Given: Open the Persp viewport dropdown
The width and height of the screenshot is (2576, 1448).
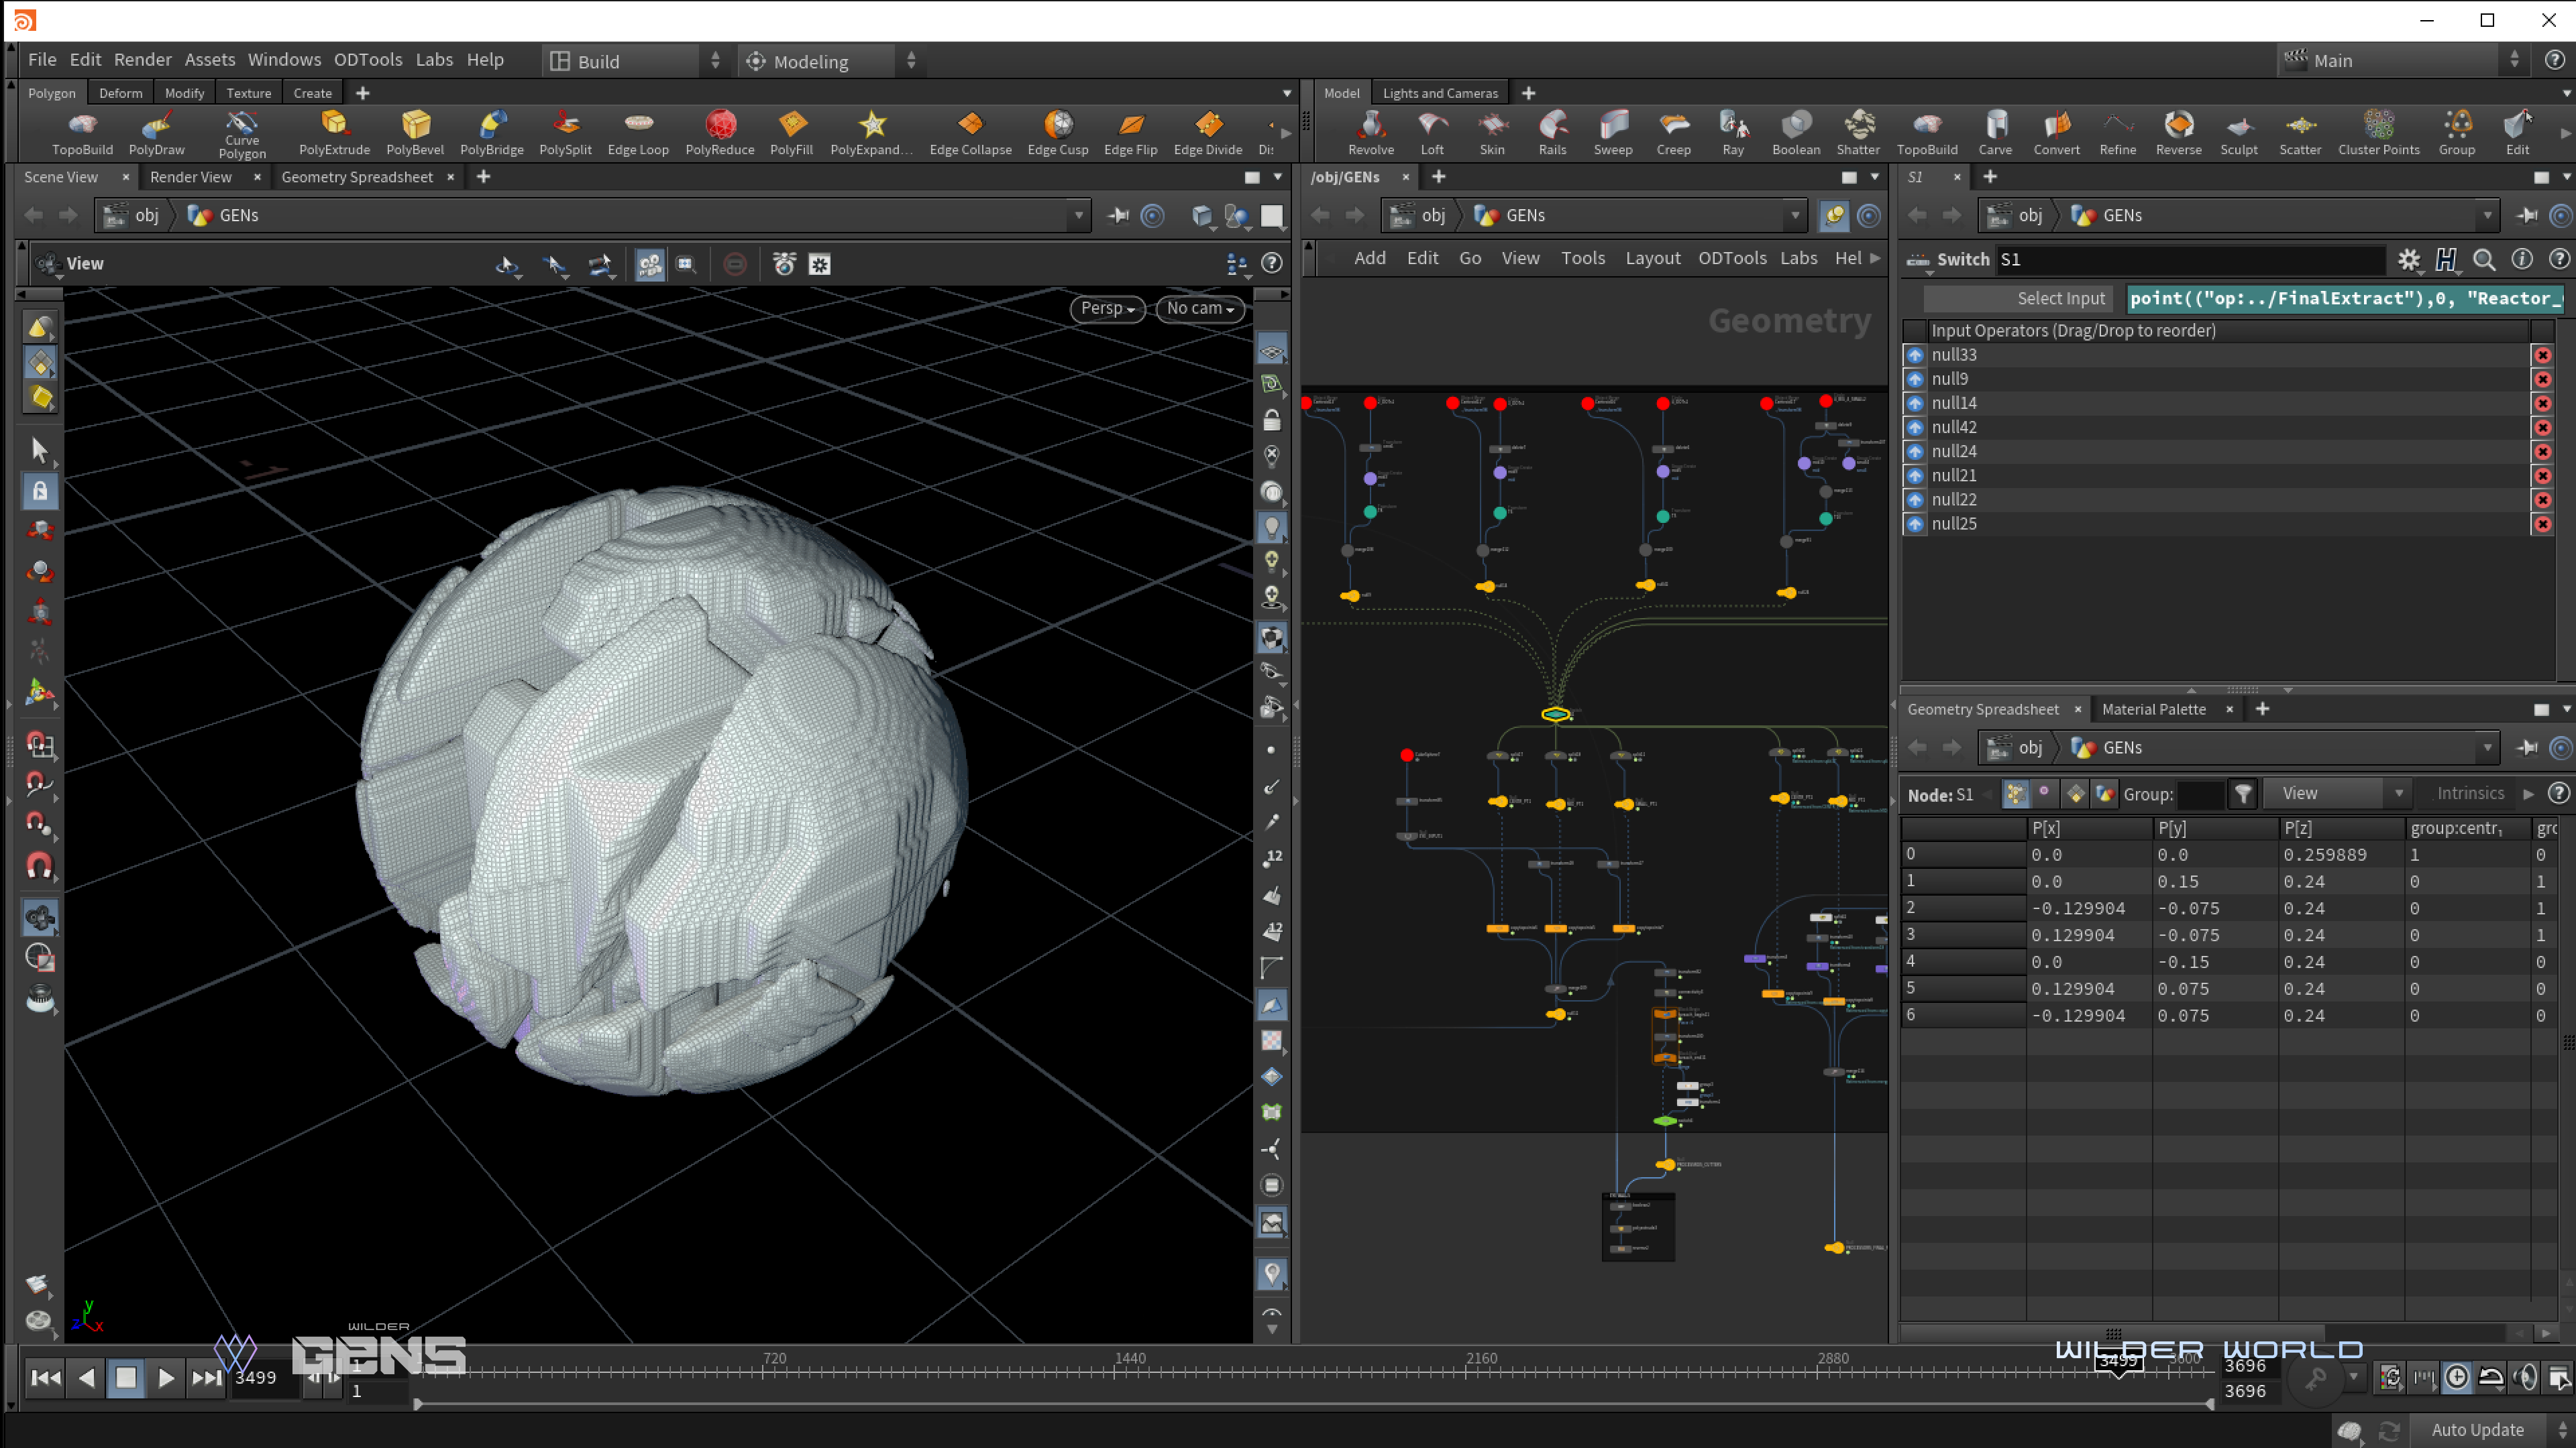Looking at the screenshot, I should 1107,309.
